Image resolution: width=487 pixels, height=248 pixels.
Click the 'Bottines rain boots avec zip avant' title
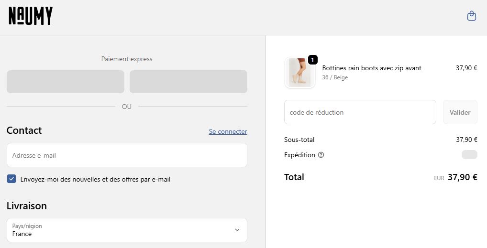(372, 68)
